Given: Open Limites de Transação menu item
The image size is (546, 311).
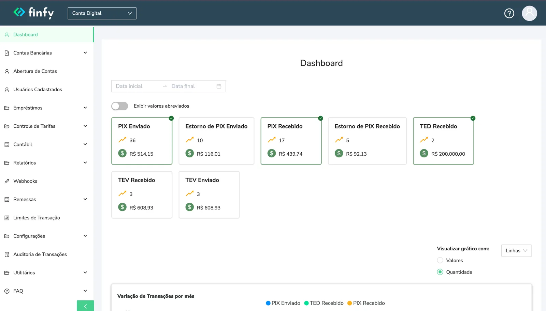Looking at the screenshot, I should coord(47,218).
